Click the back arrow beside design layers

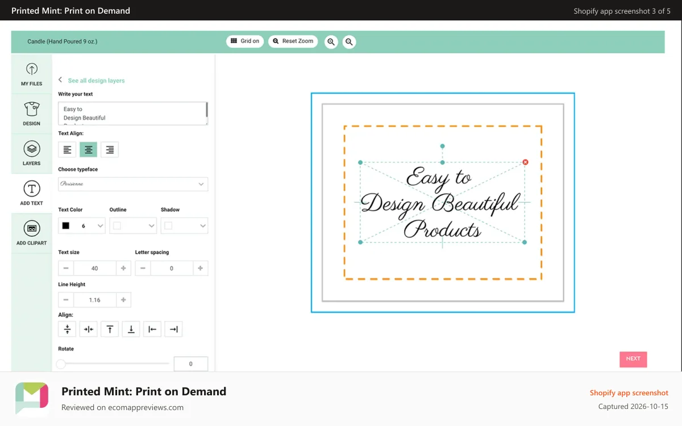(60, 80)
